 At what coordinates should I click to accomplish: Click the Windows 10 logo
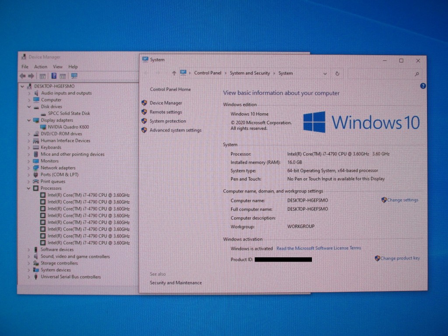[361, 122]
